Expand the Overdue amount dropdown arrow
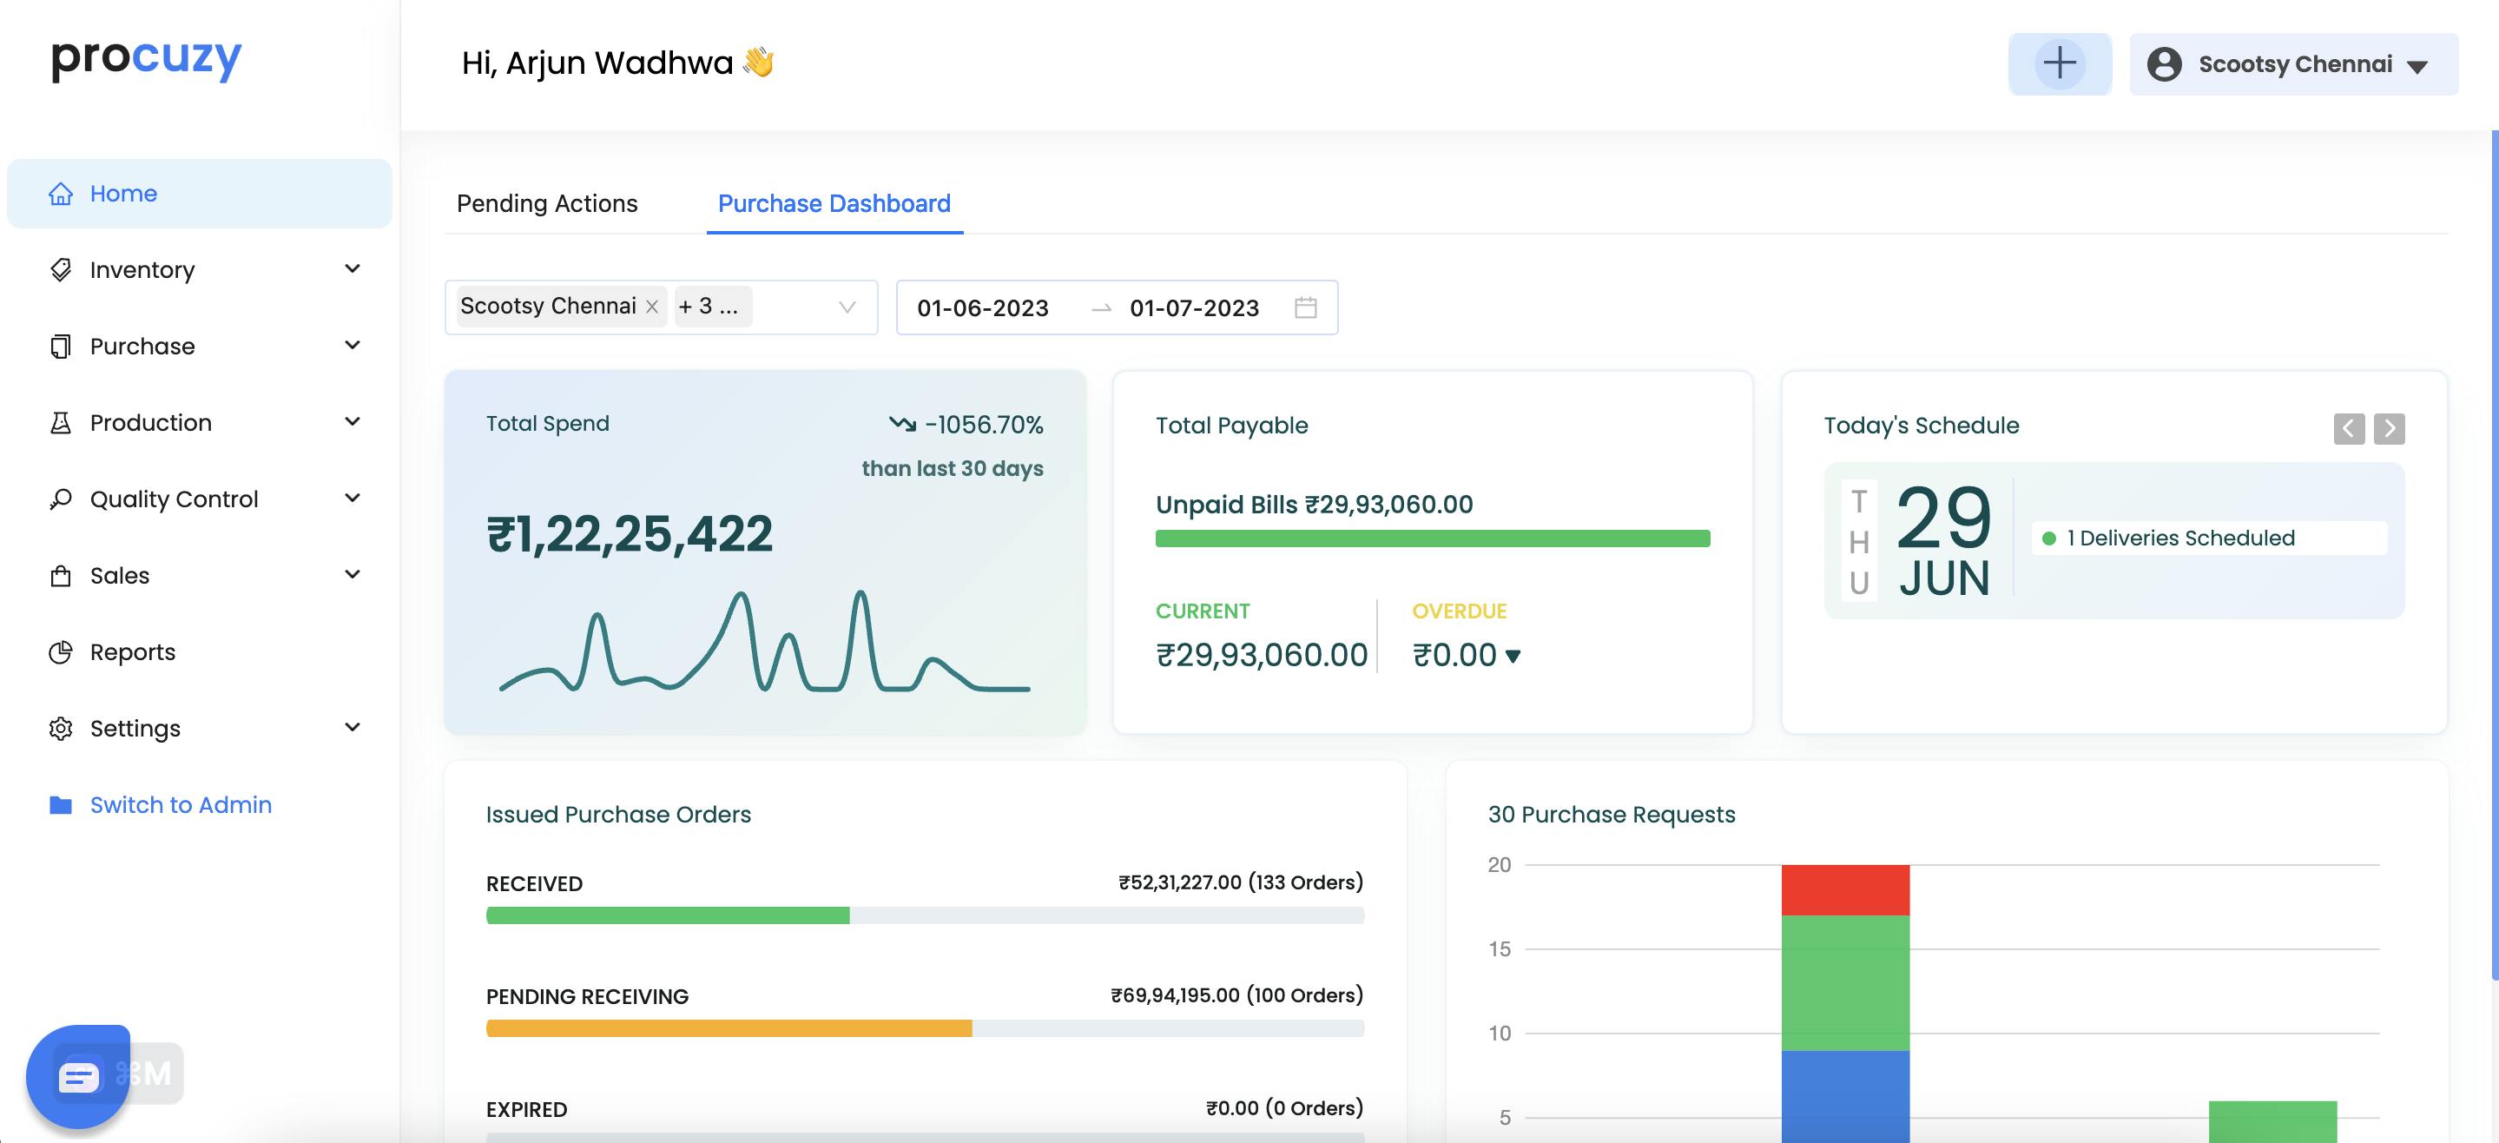Image resolution: width=2499 pixels, height=1143 pixels. 1513,657
